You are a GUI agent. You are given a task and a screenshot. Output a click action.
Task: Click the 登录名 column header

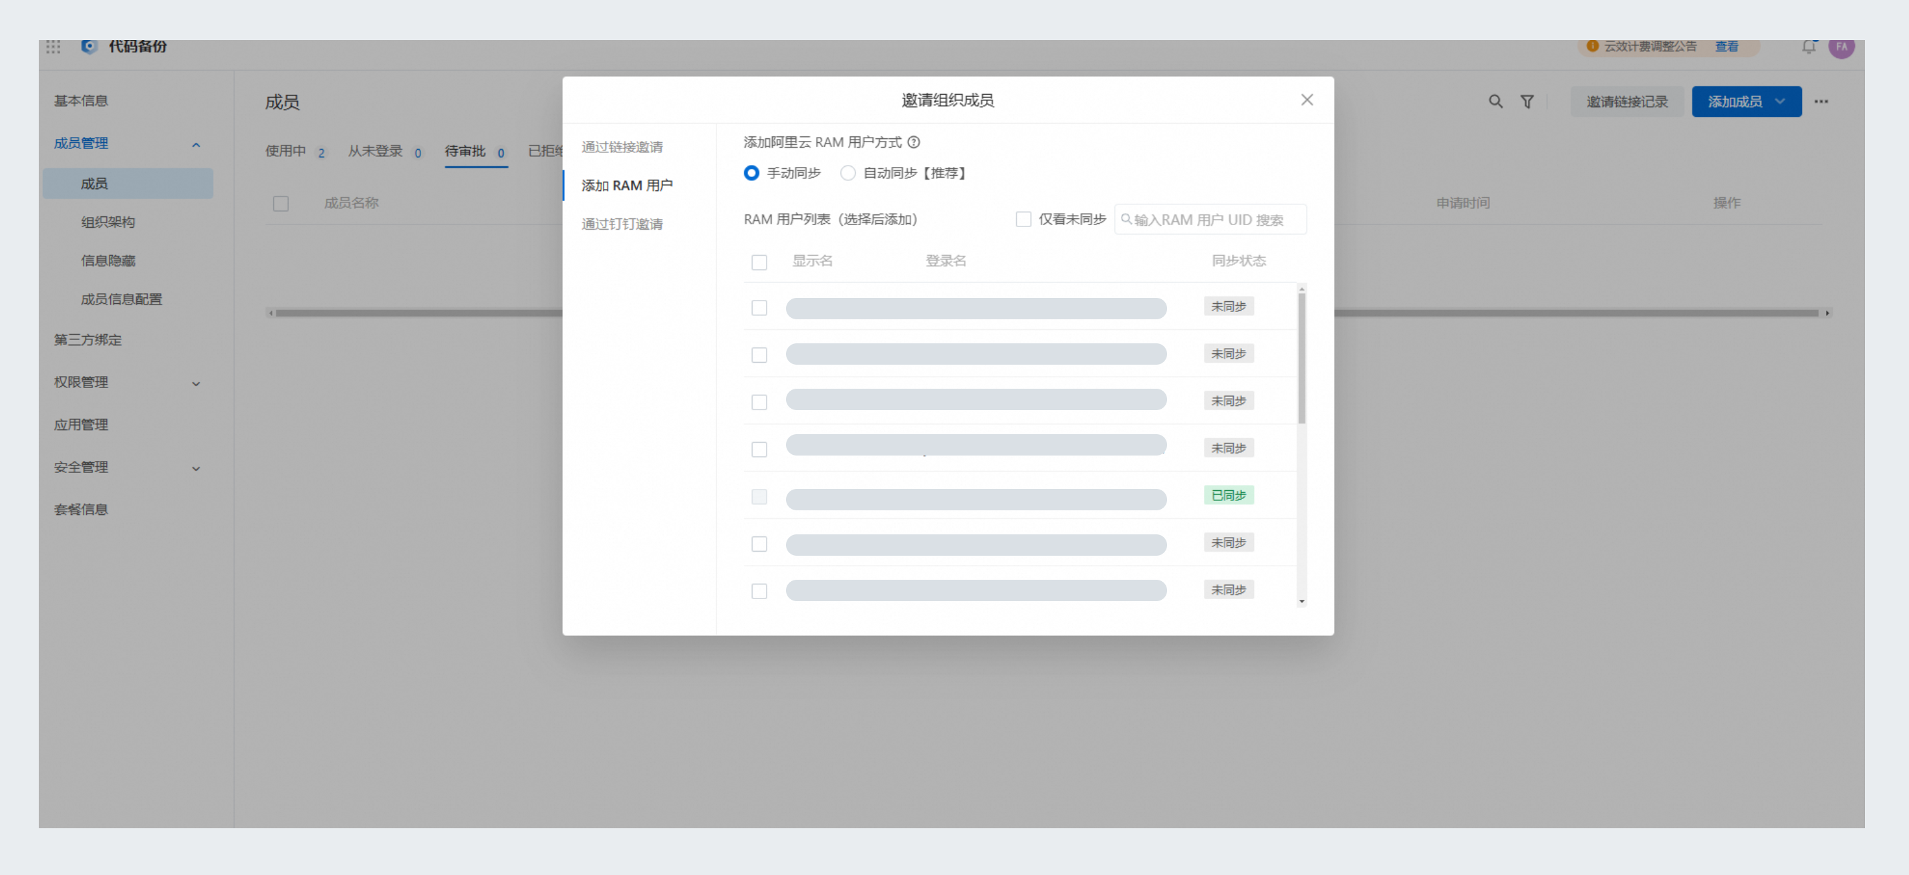[946, 260]
